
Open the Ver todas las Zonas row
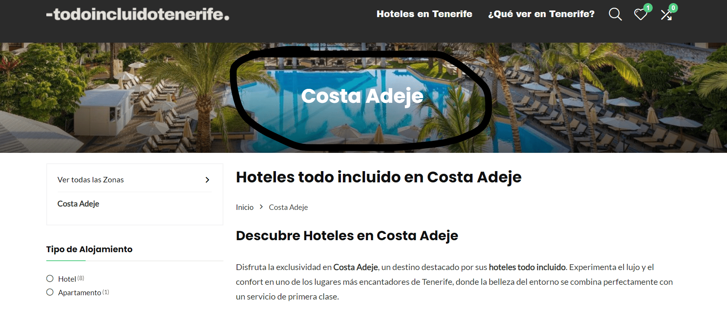point(135,180)
